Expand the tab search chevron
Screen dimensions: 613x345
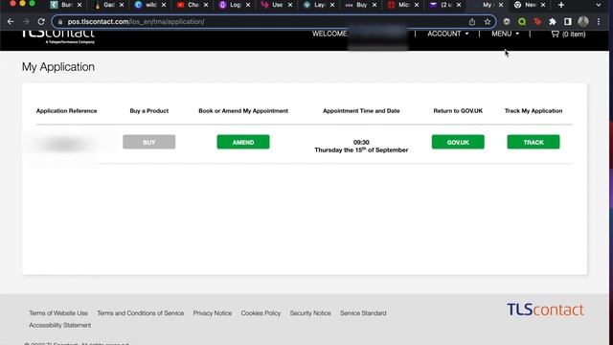click(x=599, y=5)
